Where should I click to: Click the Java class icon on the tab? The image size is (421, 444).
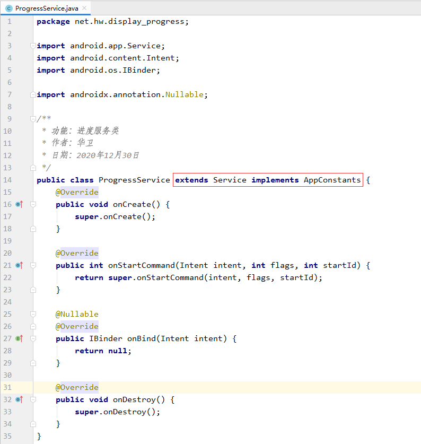pyautogui.click(x=9, y=8)
